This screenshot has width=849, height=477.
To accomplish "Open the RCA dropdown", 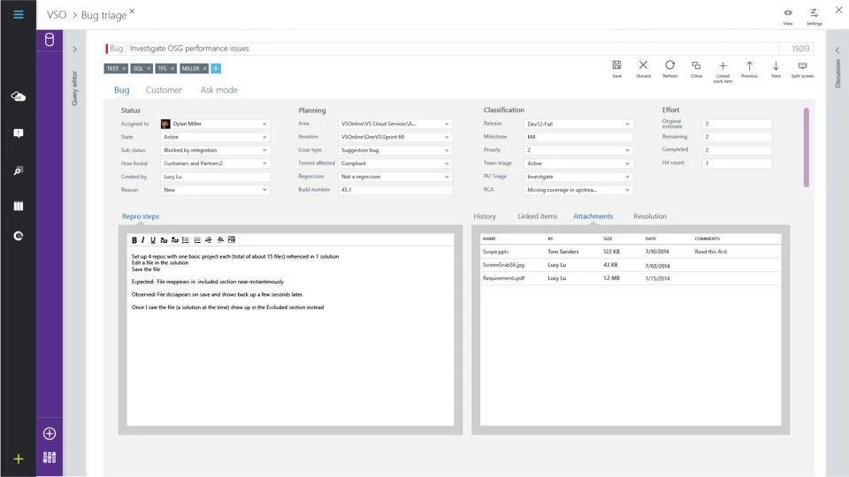I will 578,190.
